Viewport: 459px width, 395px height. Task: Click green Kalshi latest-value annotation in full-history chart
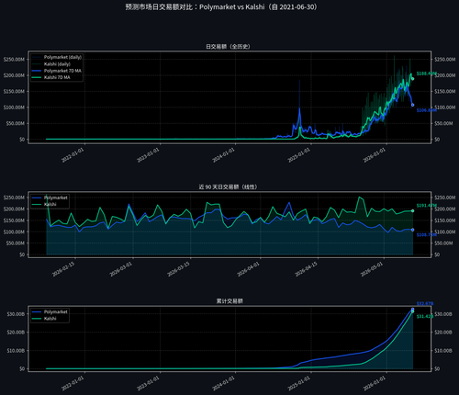(427, 73)
